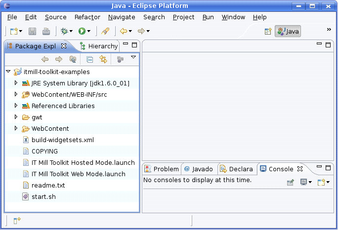Minimize the editor area
This screenshot has height=230, width=338.
pyautogui.click(x=319, y=44)
